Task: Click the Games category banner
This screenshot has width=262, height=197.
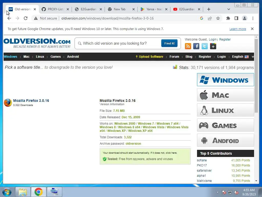Action: pos(225,125)
